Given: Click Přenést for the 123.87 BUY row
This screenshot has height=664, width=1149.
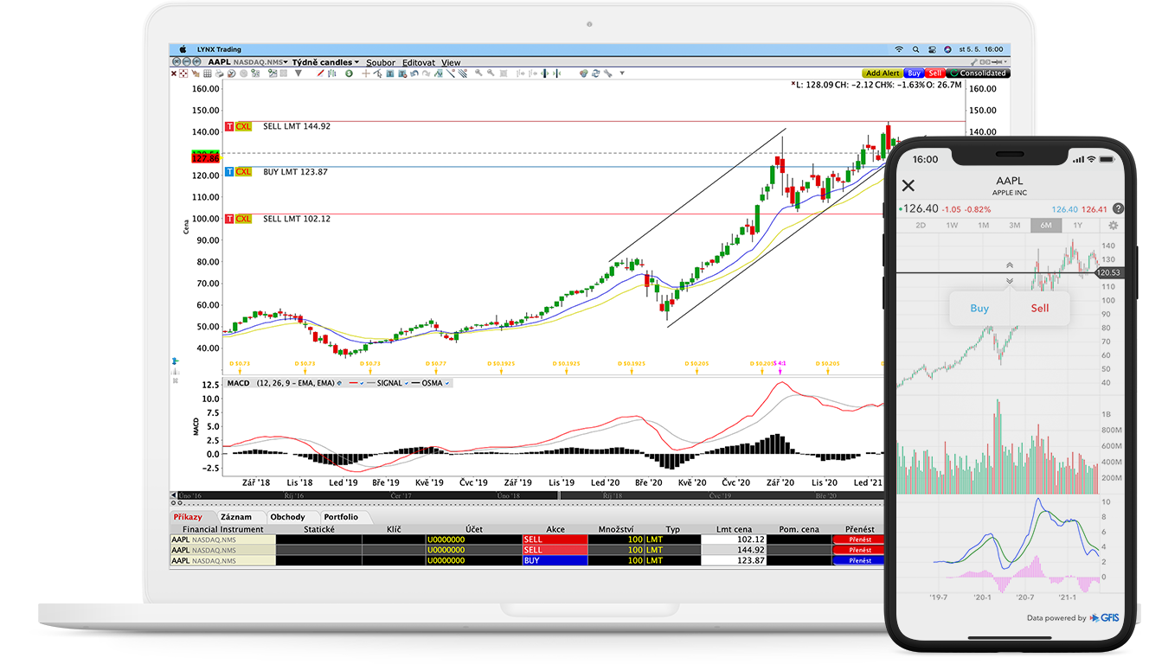Looking at the screenshot, I should 859,560.
